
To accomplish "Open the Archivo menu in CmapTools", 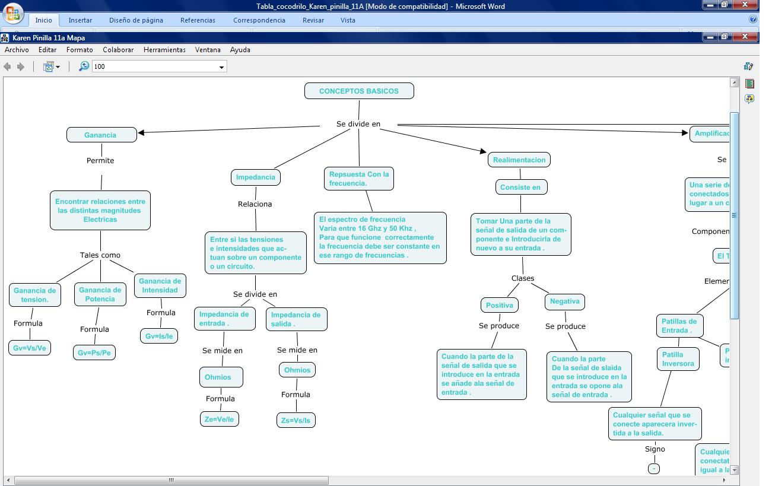I will (x=16, y=50).
